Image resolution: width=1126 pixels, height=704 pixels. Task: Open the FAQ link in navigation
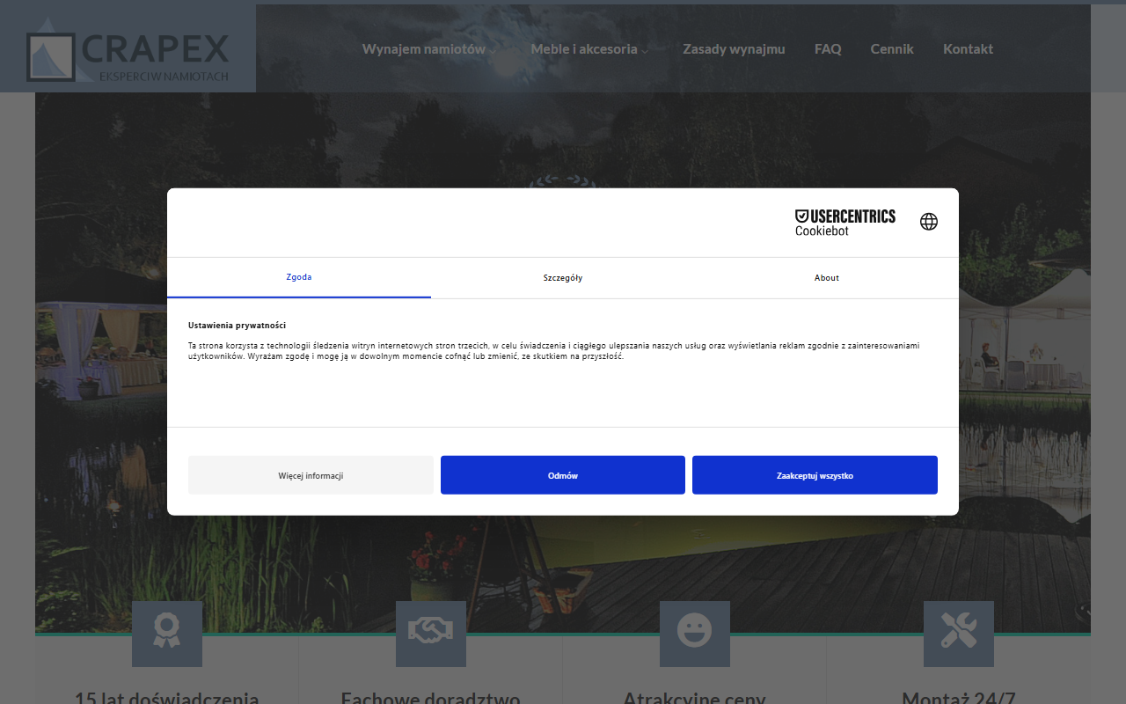(828, 49)
